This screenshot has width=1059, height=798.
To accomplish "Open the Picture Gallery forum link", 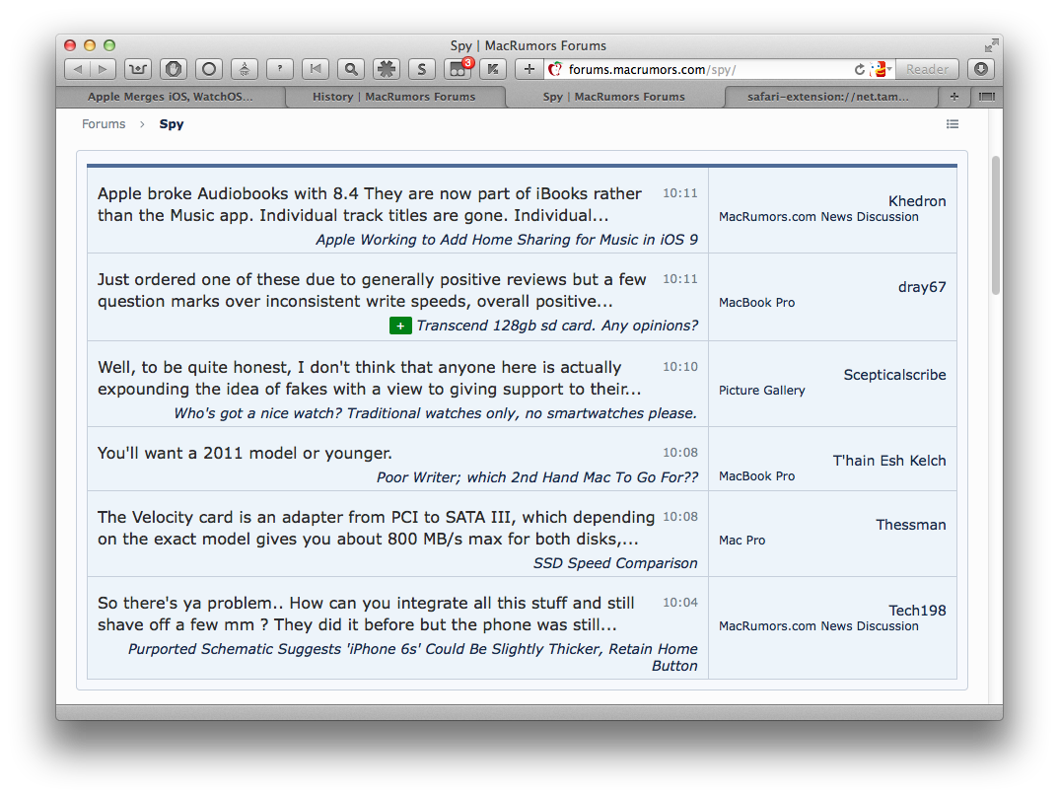I will (762, 391).
